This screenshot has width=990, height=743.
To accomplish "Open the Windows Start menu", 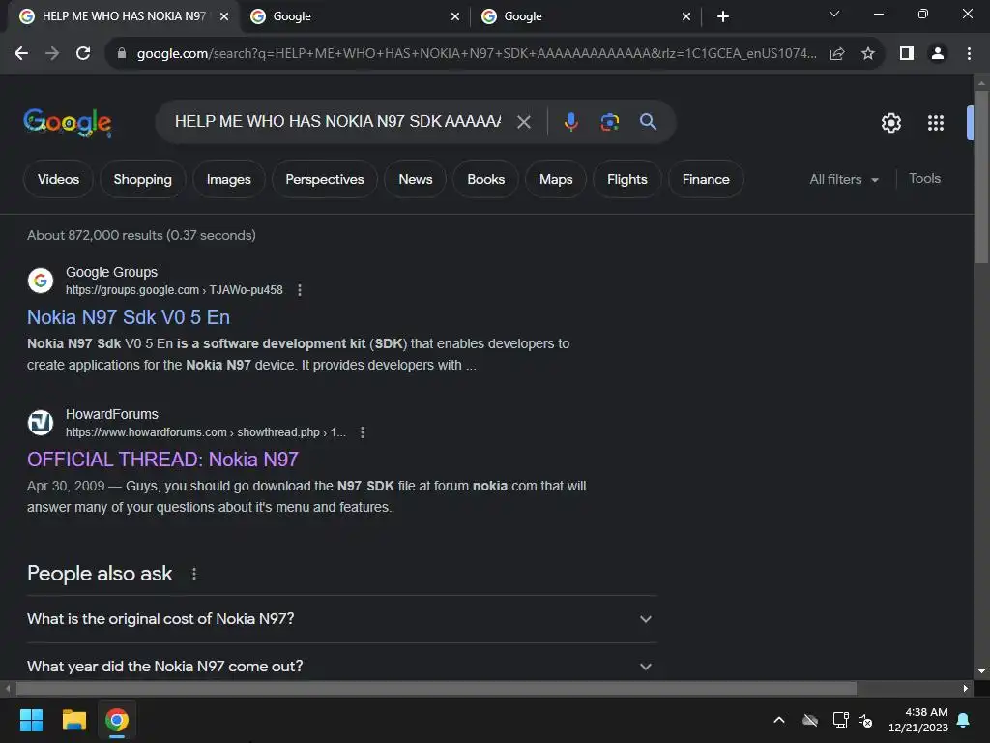I will point(31,720).
